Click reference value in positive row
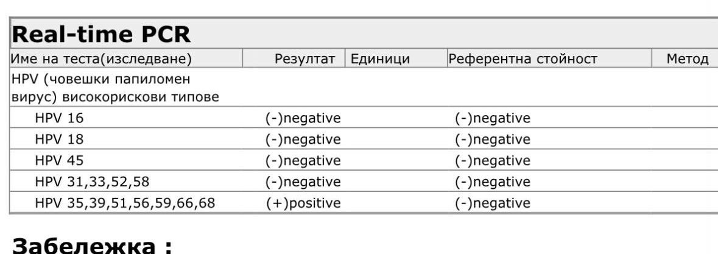 pos(493,203)
